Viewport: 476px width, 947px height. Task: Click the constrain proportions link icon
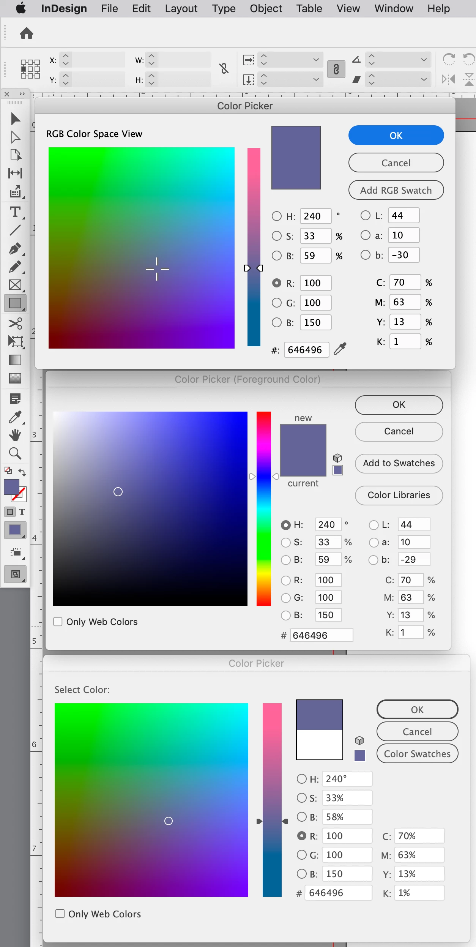tap(336, 69)
